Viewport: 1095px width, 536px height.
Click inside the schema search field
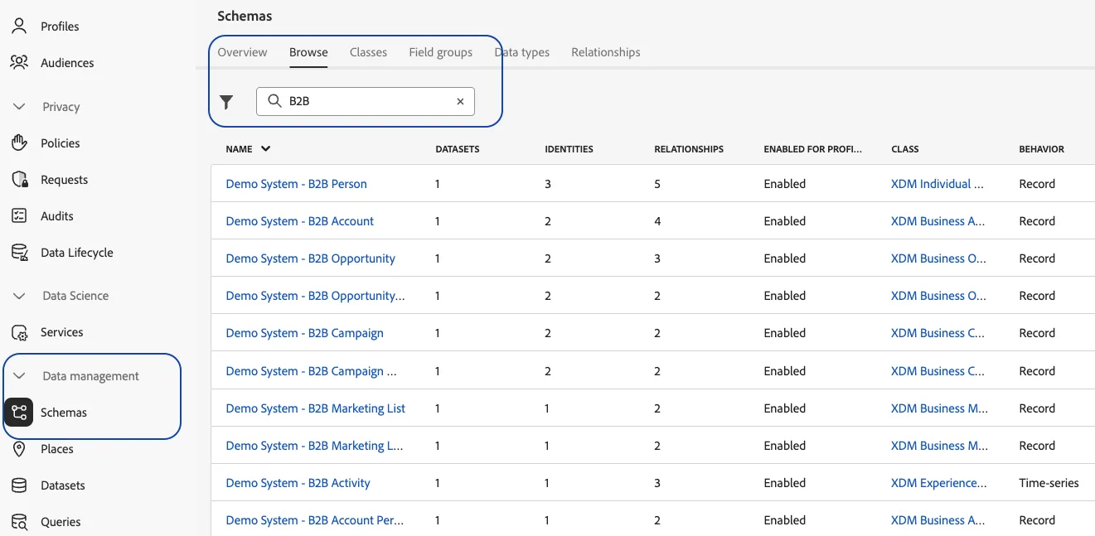pos(366,101)
